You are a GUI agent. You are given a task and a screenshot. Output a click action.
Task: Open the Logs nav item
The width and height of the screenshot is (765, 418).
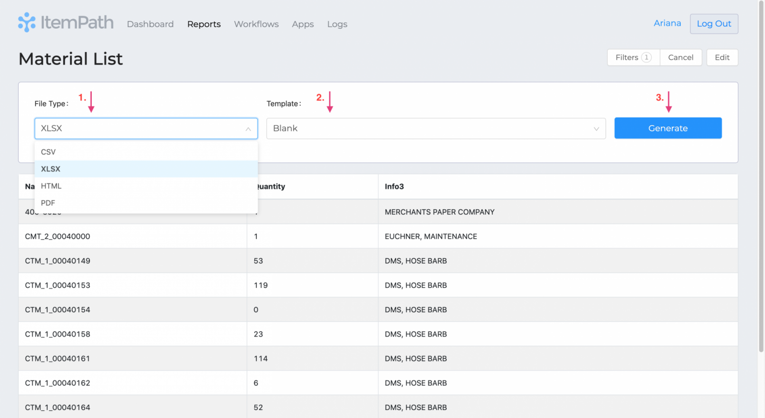[x=337, y=24]
